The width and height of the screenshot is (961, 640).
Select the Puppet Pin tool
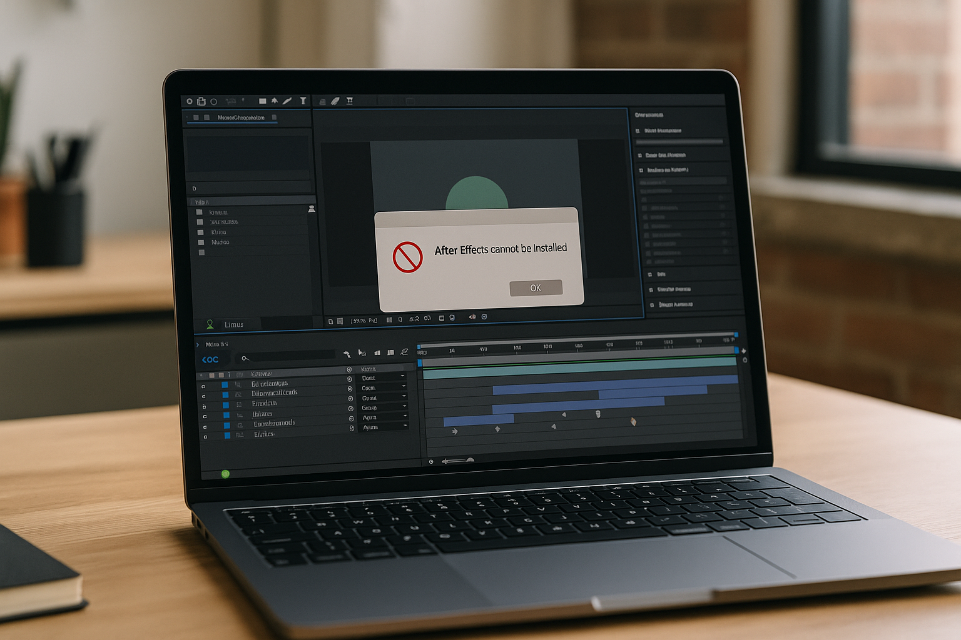349,101
